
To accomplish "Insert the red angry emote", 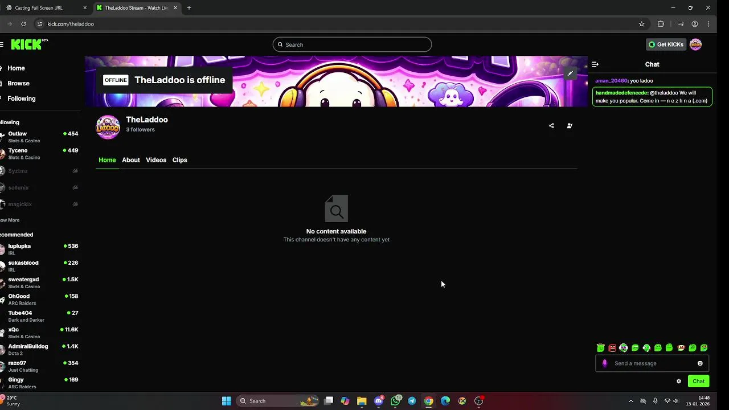I will coord(612,348).
